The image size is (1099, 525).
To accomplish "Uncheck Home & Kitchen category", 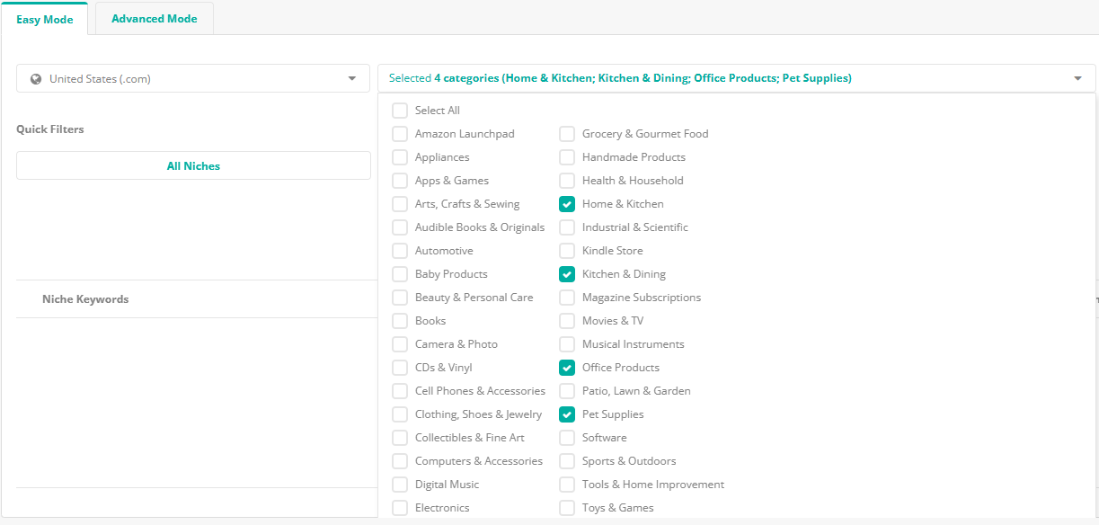I will (x=566, y=203).
